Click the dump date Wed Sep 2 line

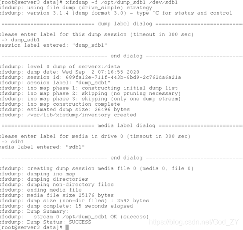click(x=69, y=72)
